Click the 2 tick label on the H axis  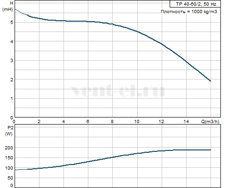click(12, 79)
